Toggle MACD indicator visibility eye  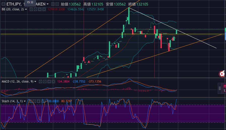coord(41,82)
